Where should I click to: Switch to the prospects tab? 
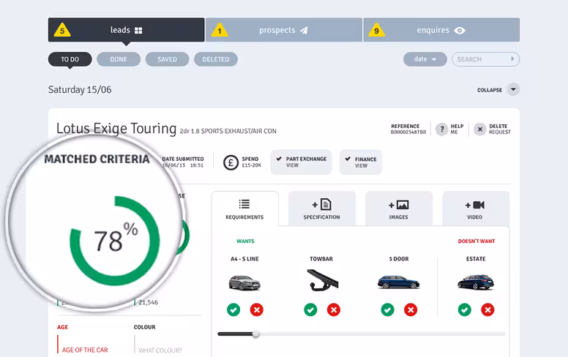pyautogui.click(x=284, y=30)
